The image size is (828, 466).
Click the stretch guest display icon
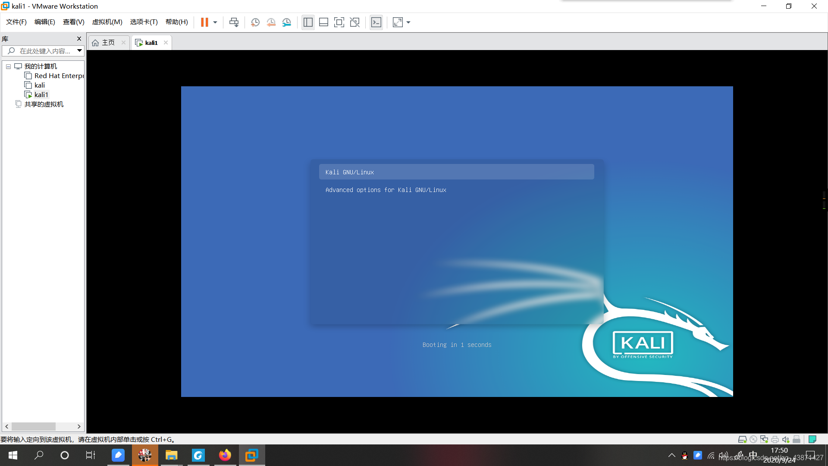398,22
